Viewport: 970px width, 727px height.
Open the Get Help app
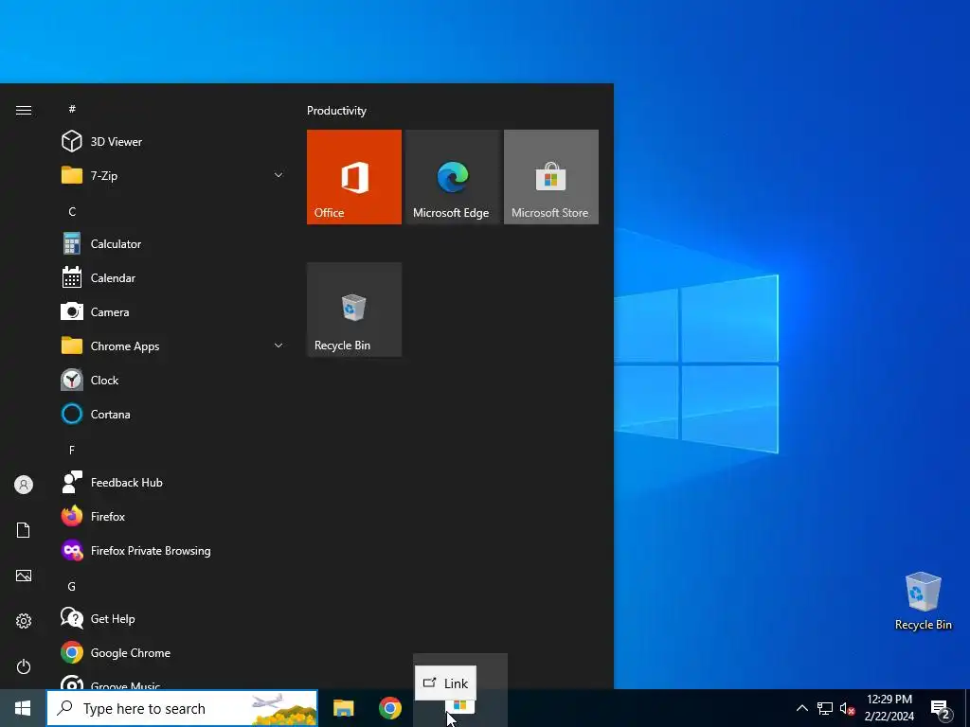point(173,618)
